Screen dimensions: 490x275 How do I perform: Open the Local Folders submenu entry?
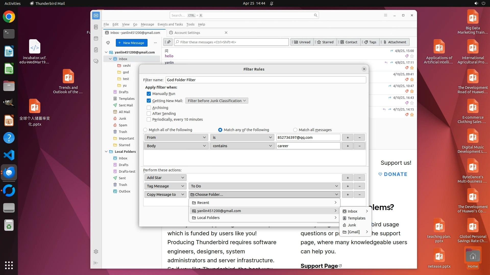coord(264,218)
